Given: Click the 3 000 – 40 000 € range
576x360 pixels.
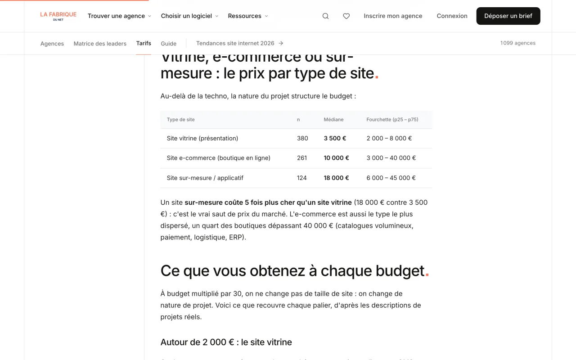Looking at the screenshot, I should 391,158.
